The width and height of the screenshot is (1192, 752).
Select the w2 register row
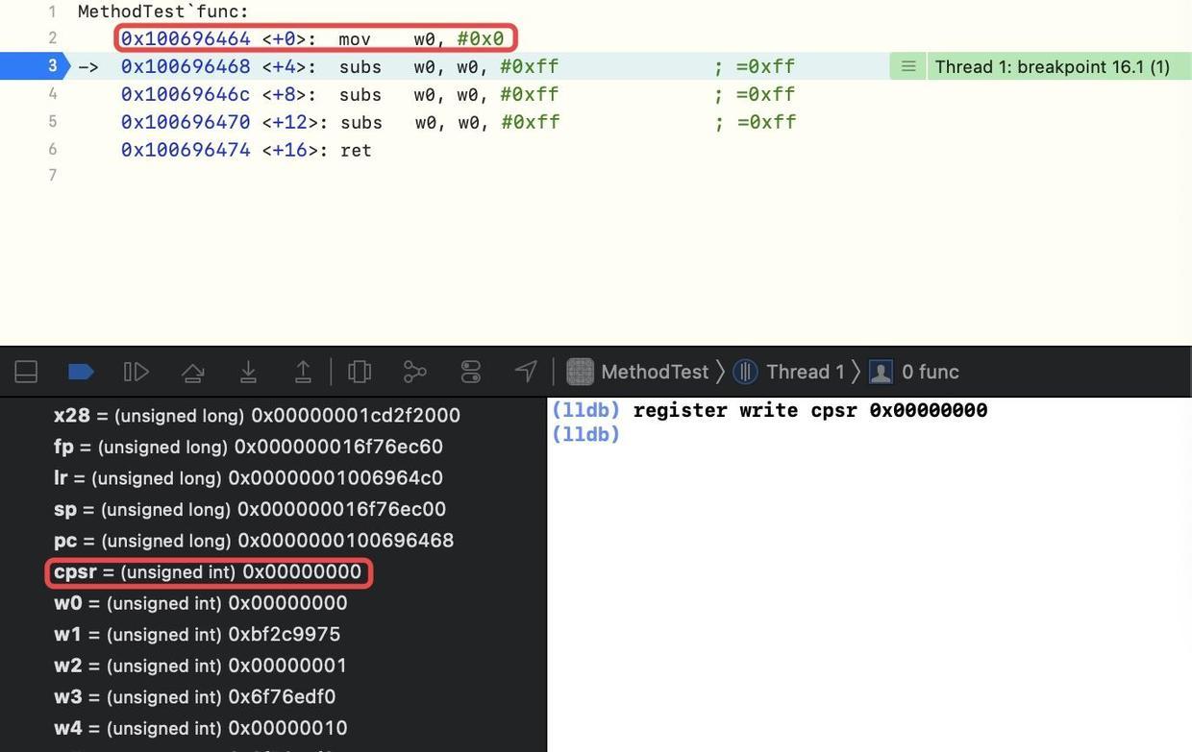(x=201, y=666)
